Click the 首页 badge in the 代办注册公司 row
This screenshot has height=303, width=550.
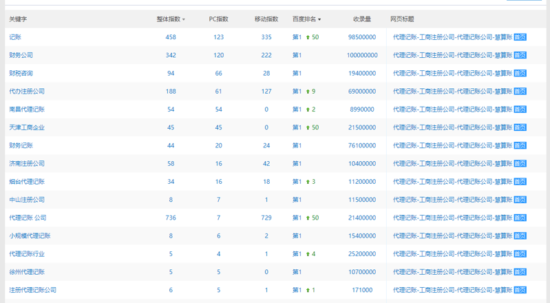520,92
